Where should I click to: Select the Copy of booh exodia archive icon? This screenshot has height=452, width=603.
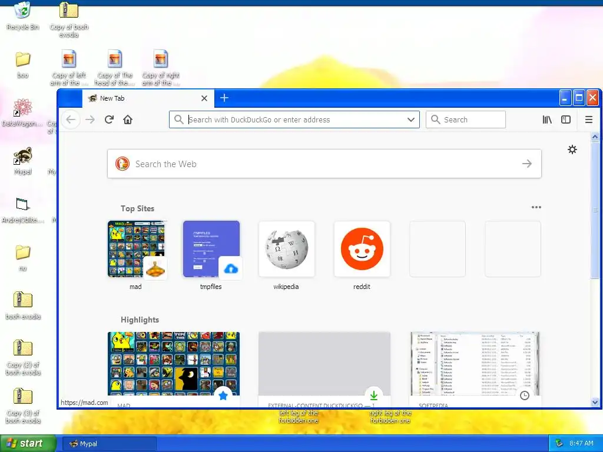click(69, 19)
